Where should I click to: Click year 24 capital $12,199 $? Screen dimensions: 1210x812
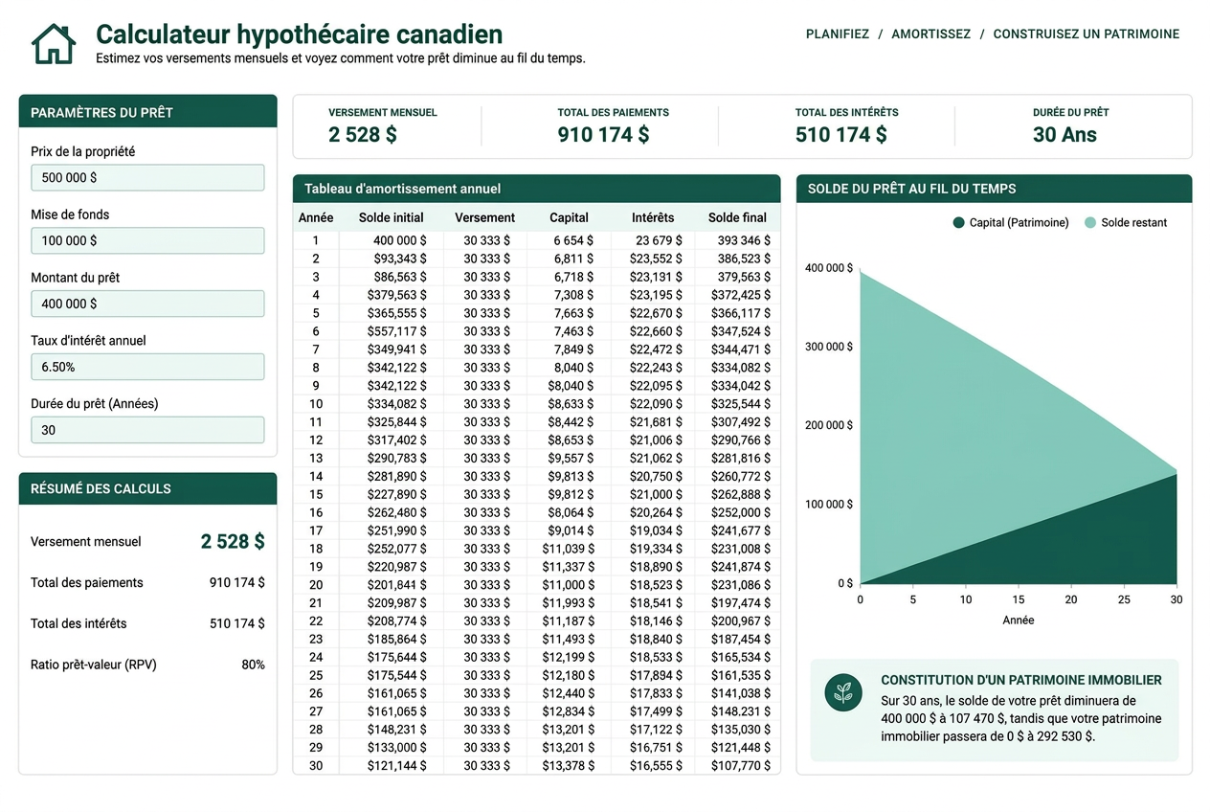[568, 658]
